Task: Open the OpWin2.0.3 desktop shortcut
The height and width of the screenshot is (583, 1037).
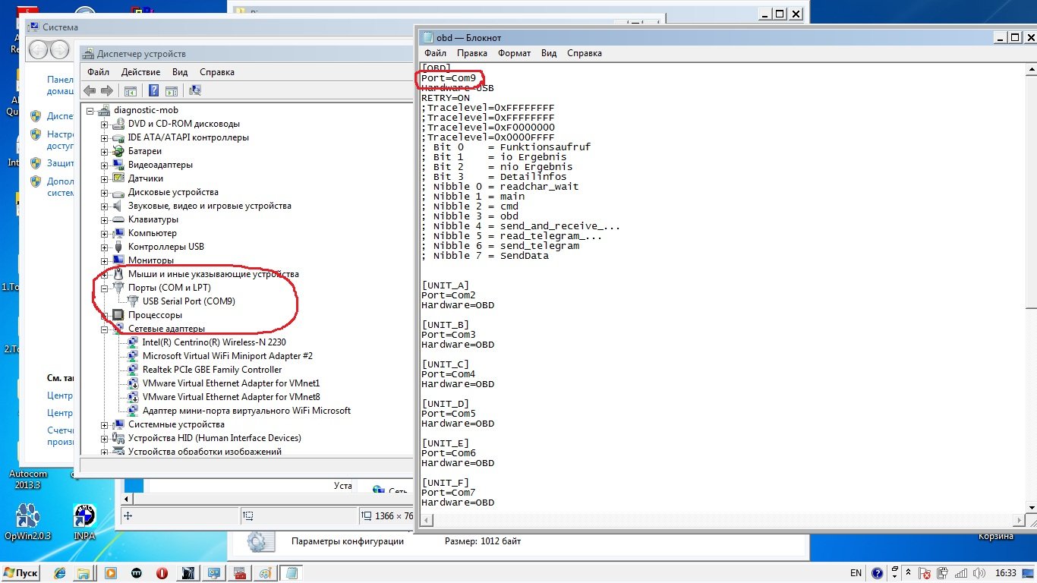Action: tap(27, 517)
